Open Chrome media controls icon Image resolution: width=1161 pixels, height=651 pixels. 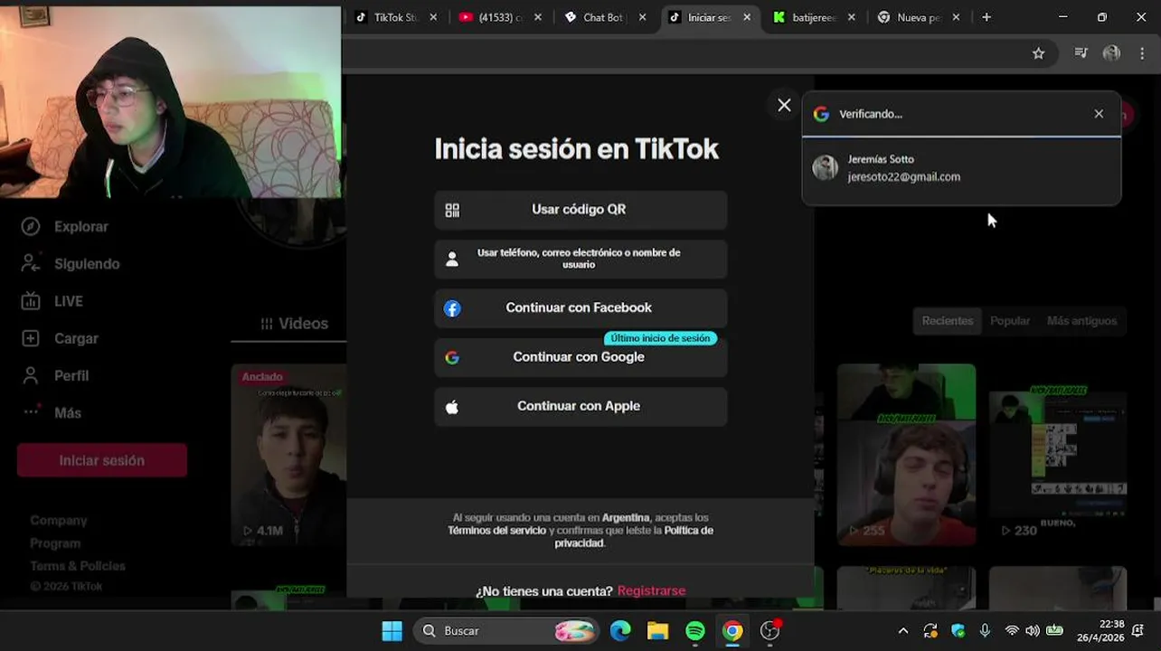click(1081, 53)
